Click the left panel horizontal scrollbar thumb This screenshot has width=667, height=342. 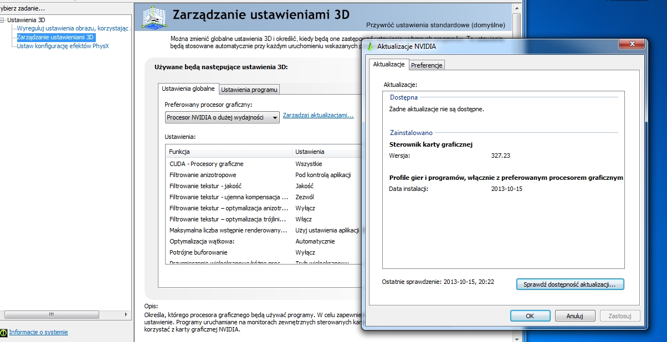[52, 315]
